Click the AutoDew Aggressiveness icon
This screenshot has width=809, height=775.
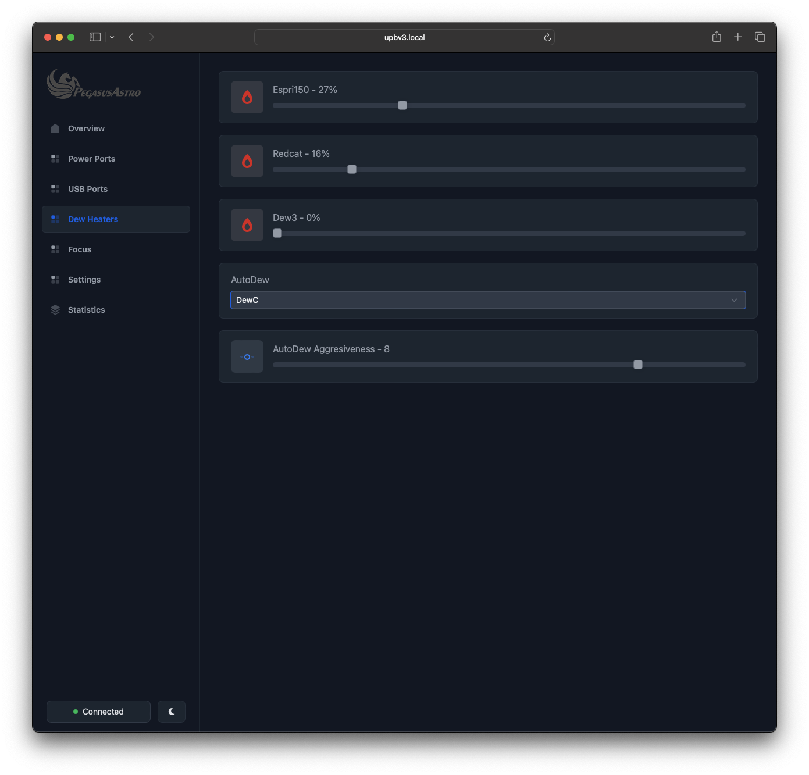coord(247,356)
